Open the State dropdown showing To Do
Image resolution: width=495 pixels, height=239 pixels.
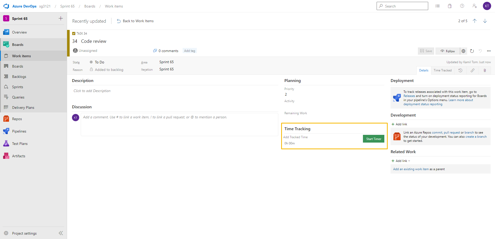coord(100,62)
